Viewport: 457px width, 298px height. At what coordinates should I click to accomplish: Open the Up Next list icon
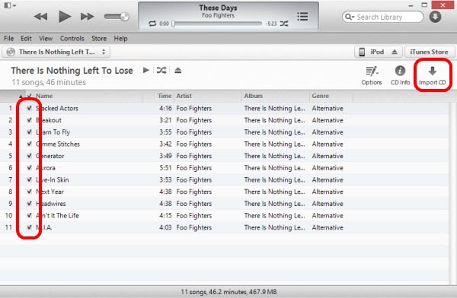click(302, 17)
